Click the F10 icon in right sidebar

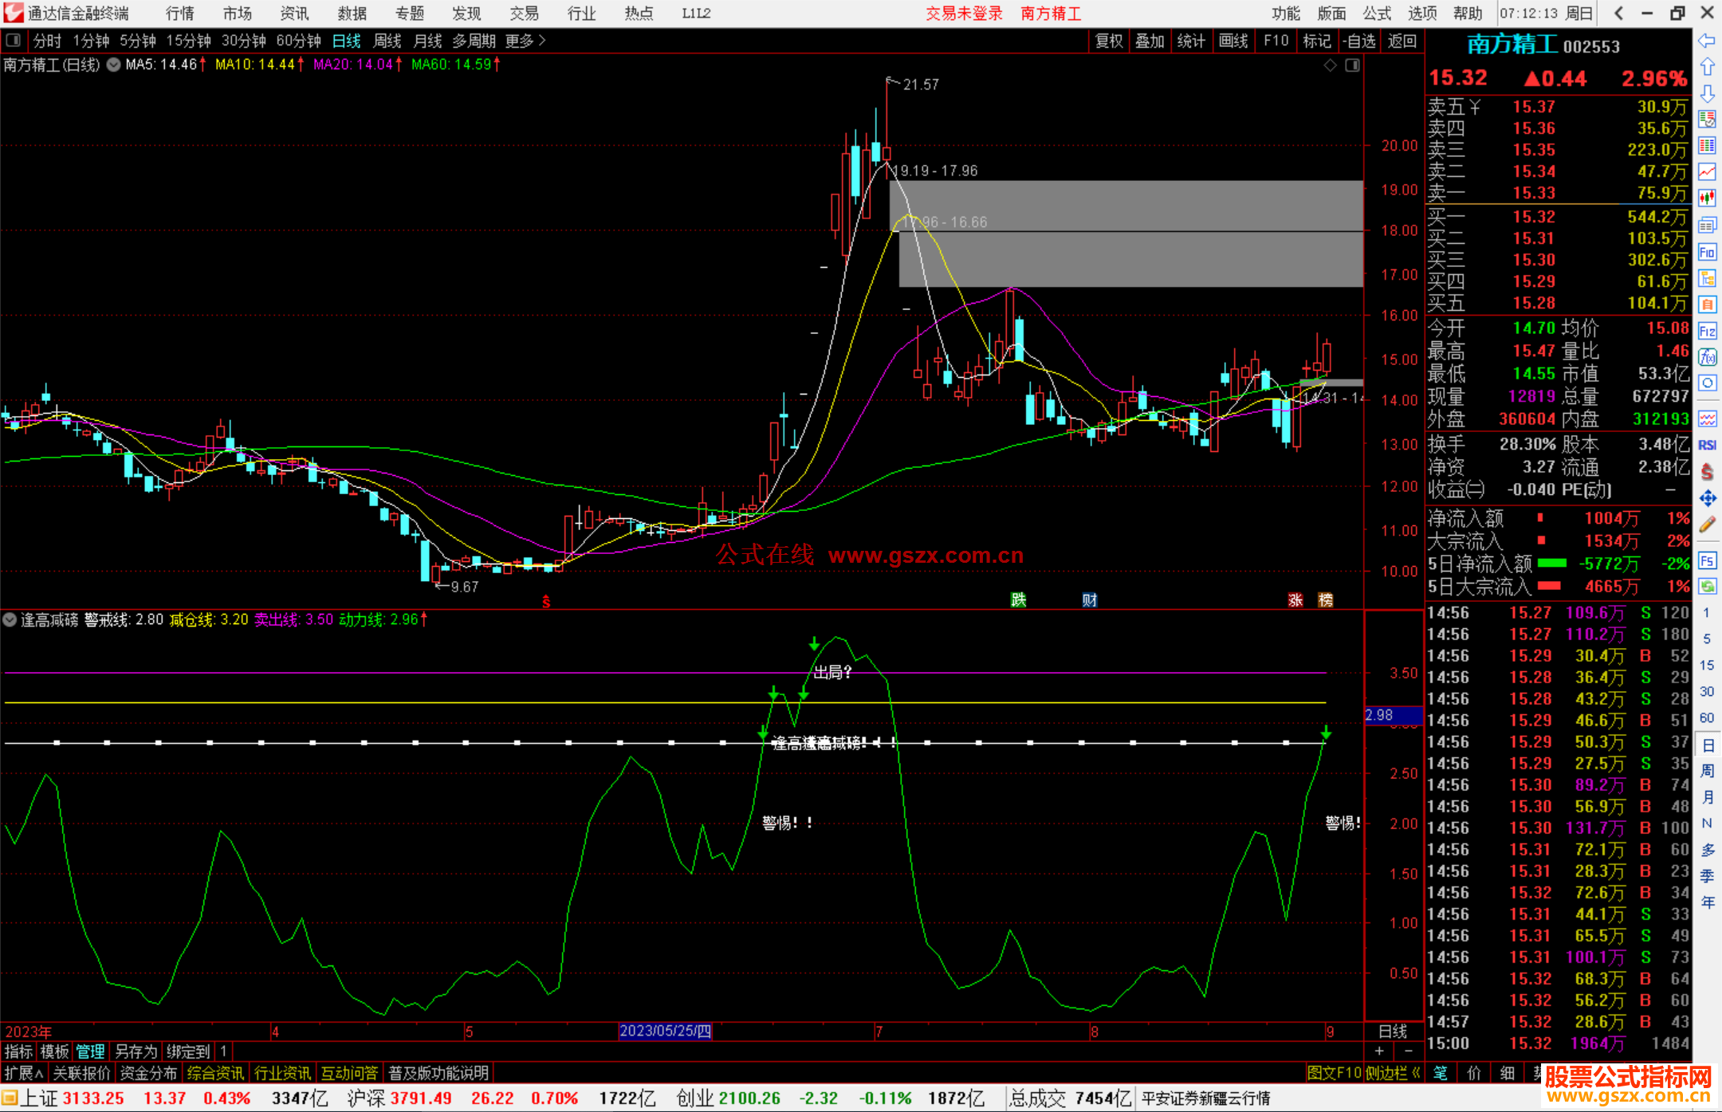pyautogui.click(x=1707, y=253)
